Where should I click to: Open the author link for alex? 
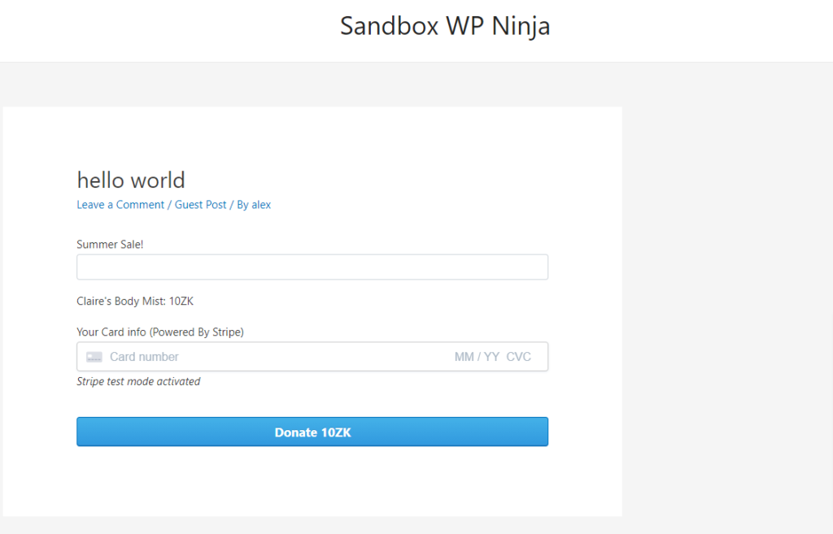tap(261, 205)
